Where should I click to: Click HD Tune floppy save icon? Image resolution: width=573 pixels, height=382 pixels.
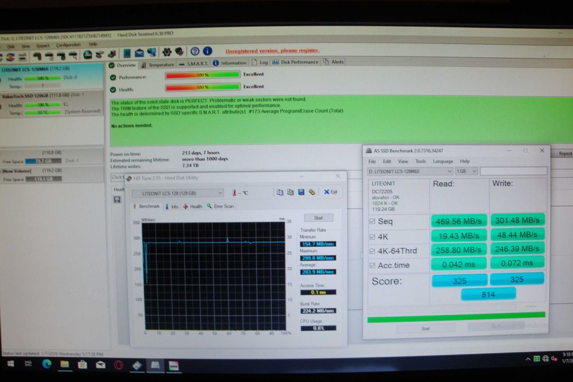301,192
